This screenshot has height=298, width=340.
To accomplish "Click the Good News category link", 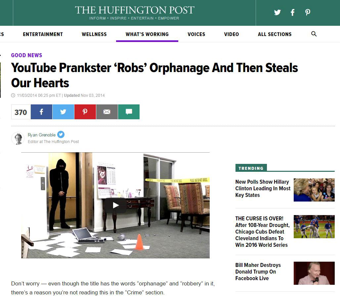I will (26, 55).
